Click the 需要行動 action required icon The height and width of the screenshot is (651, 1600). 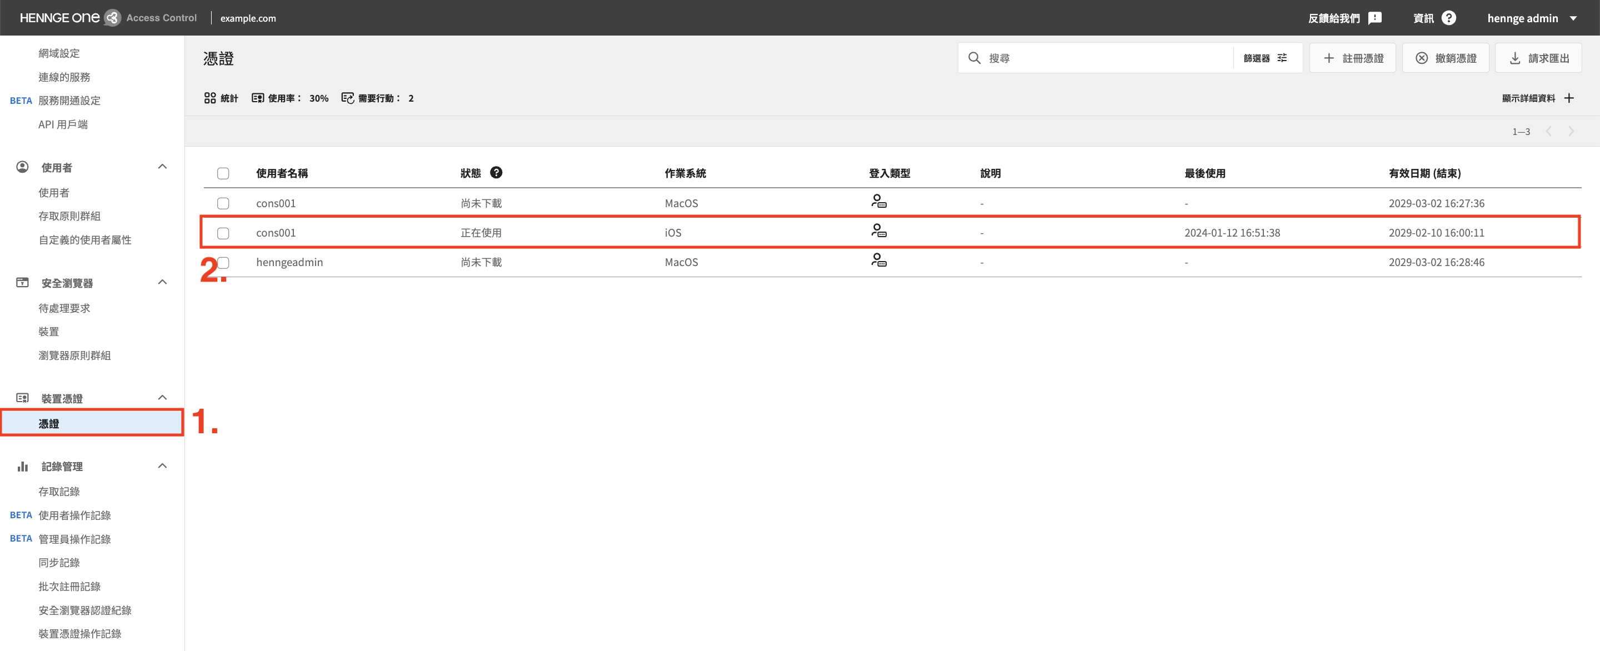348,98
